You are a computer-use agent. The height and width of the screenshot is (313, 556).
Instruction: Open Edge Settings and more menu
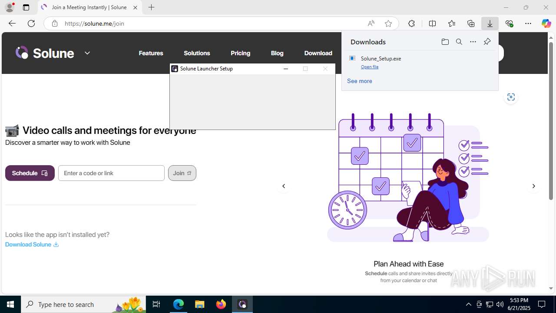click(x=528, y=23)
